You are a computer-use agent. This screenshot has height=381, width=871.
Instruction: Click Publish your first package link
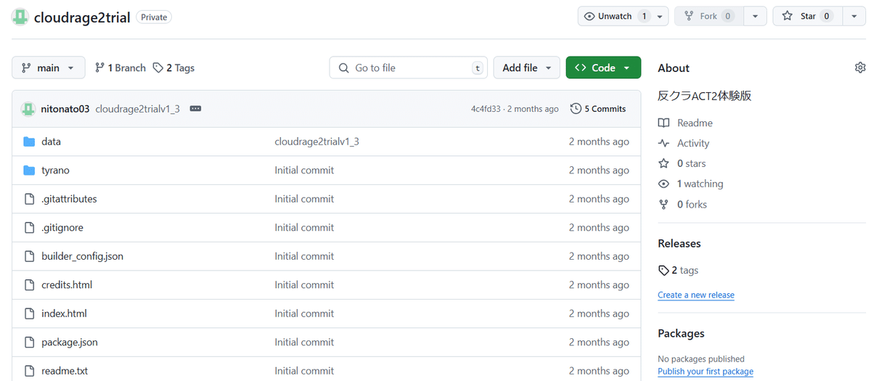(x=705, y=372)
